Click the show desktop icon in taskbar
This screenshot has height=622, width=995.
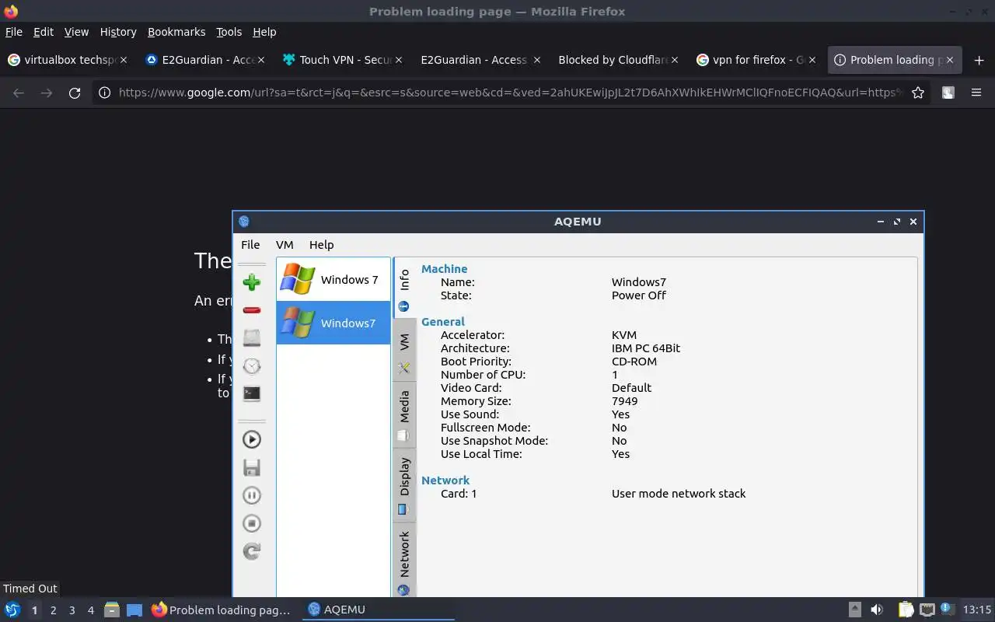click(134, 610)
